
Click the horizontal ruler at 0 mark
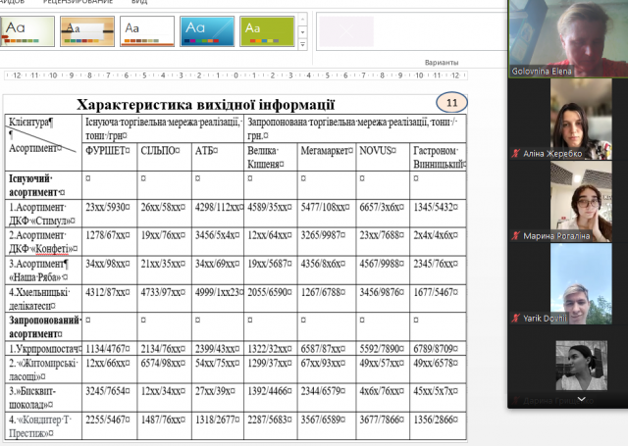pos(235,75)
